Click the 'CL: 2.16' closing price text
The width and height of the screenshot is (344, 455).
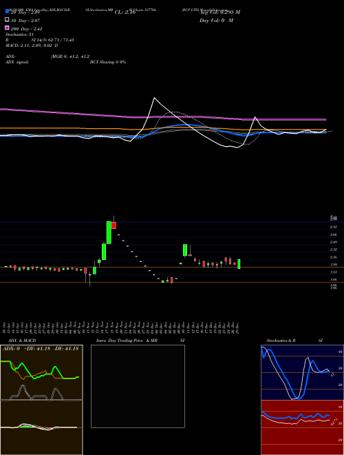pyautogui.click(x=125, y=12)
